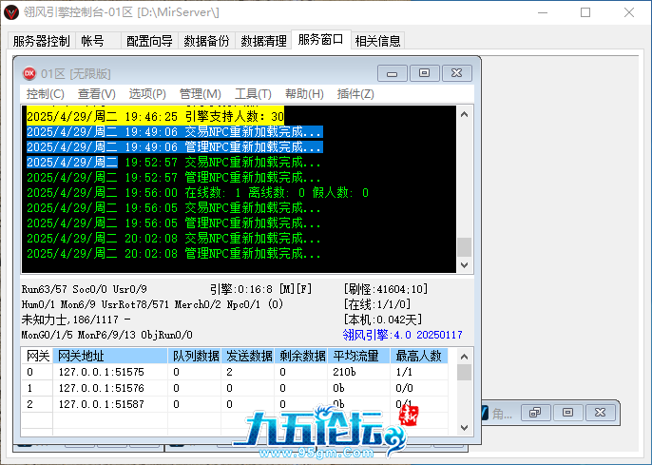
Task: Click the 网关 column header
Action: tap(37, 356)
